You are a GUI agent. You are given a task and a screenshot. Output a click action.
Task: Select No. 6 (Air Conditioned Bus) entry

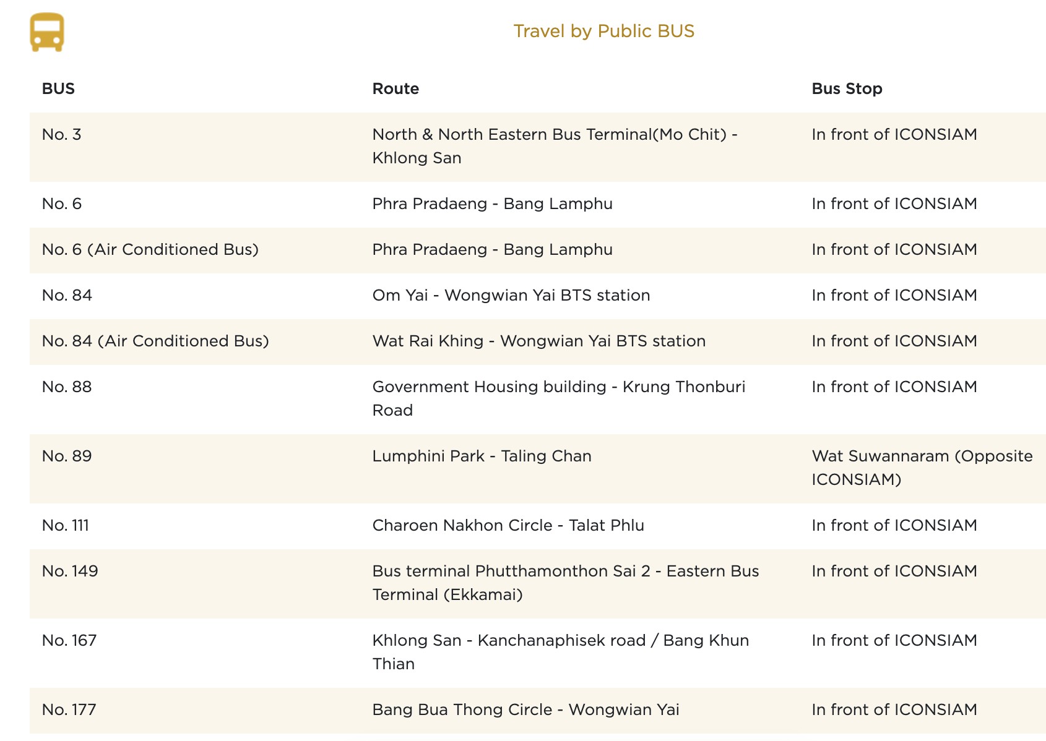pyautogui.click(x=150, y=249)
